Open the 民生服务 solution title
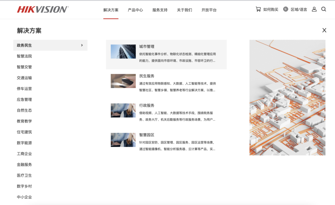The width and height of the screenshot is (335, 205). (147, 76)
